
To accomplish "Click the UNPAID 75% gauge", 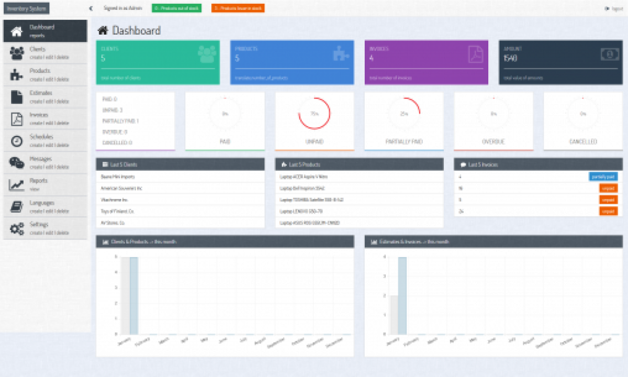I will [x=314, y=113].
